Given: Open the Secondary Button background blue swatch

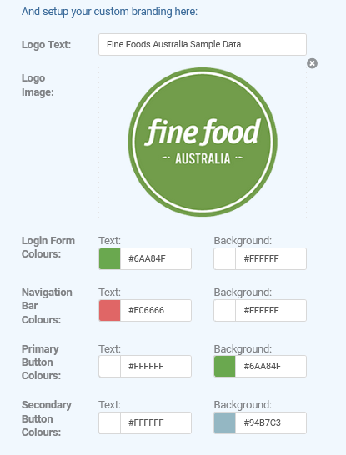Looking at the screenshot, I should [224, 422].
